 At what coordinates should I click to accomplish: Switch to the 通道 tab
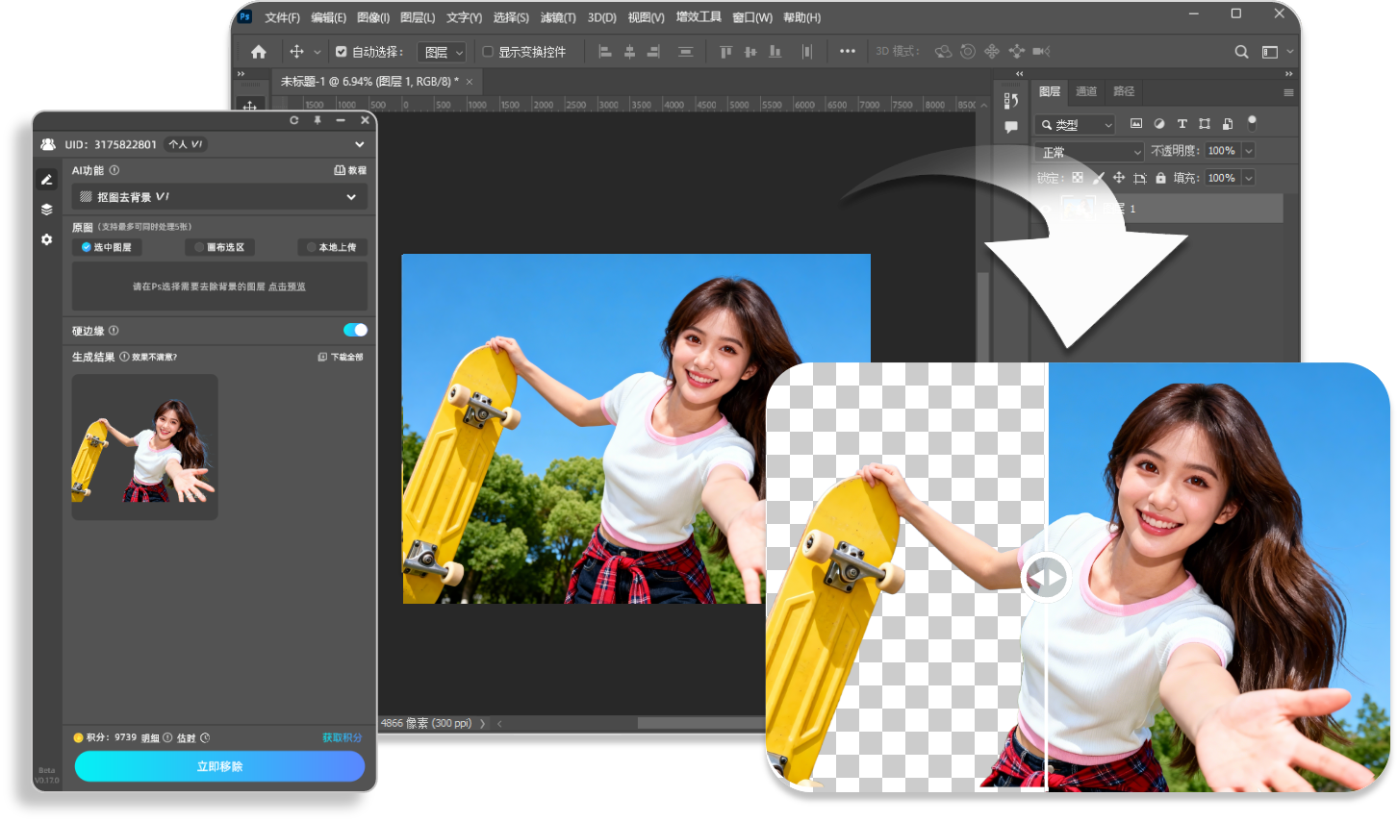(1086, 91)
